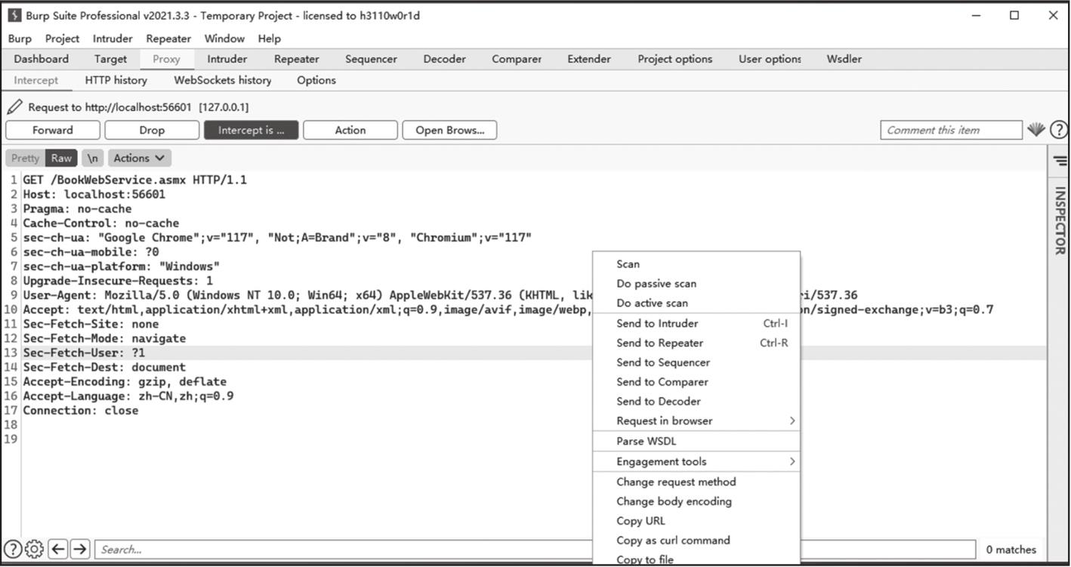
Task: Select Send to Comparer
Action: click(x=696, y=382)
